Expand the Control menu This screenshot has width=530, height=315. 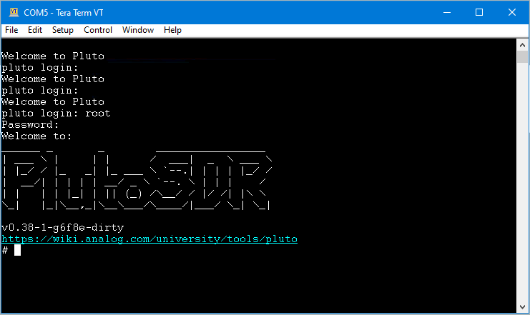[x=98, y=30]
